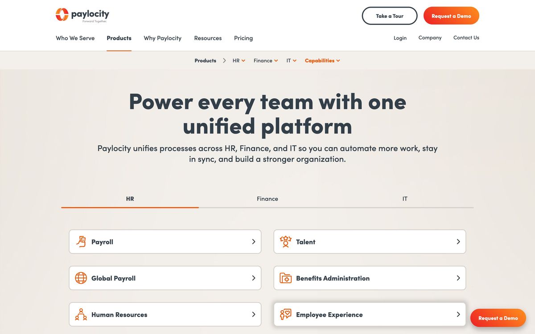Expand the Capabilities submenu dropdown
535x334 pixels.
coord(322,61)
